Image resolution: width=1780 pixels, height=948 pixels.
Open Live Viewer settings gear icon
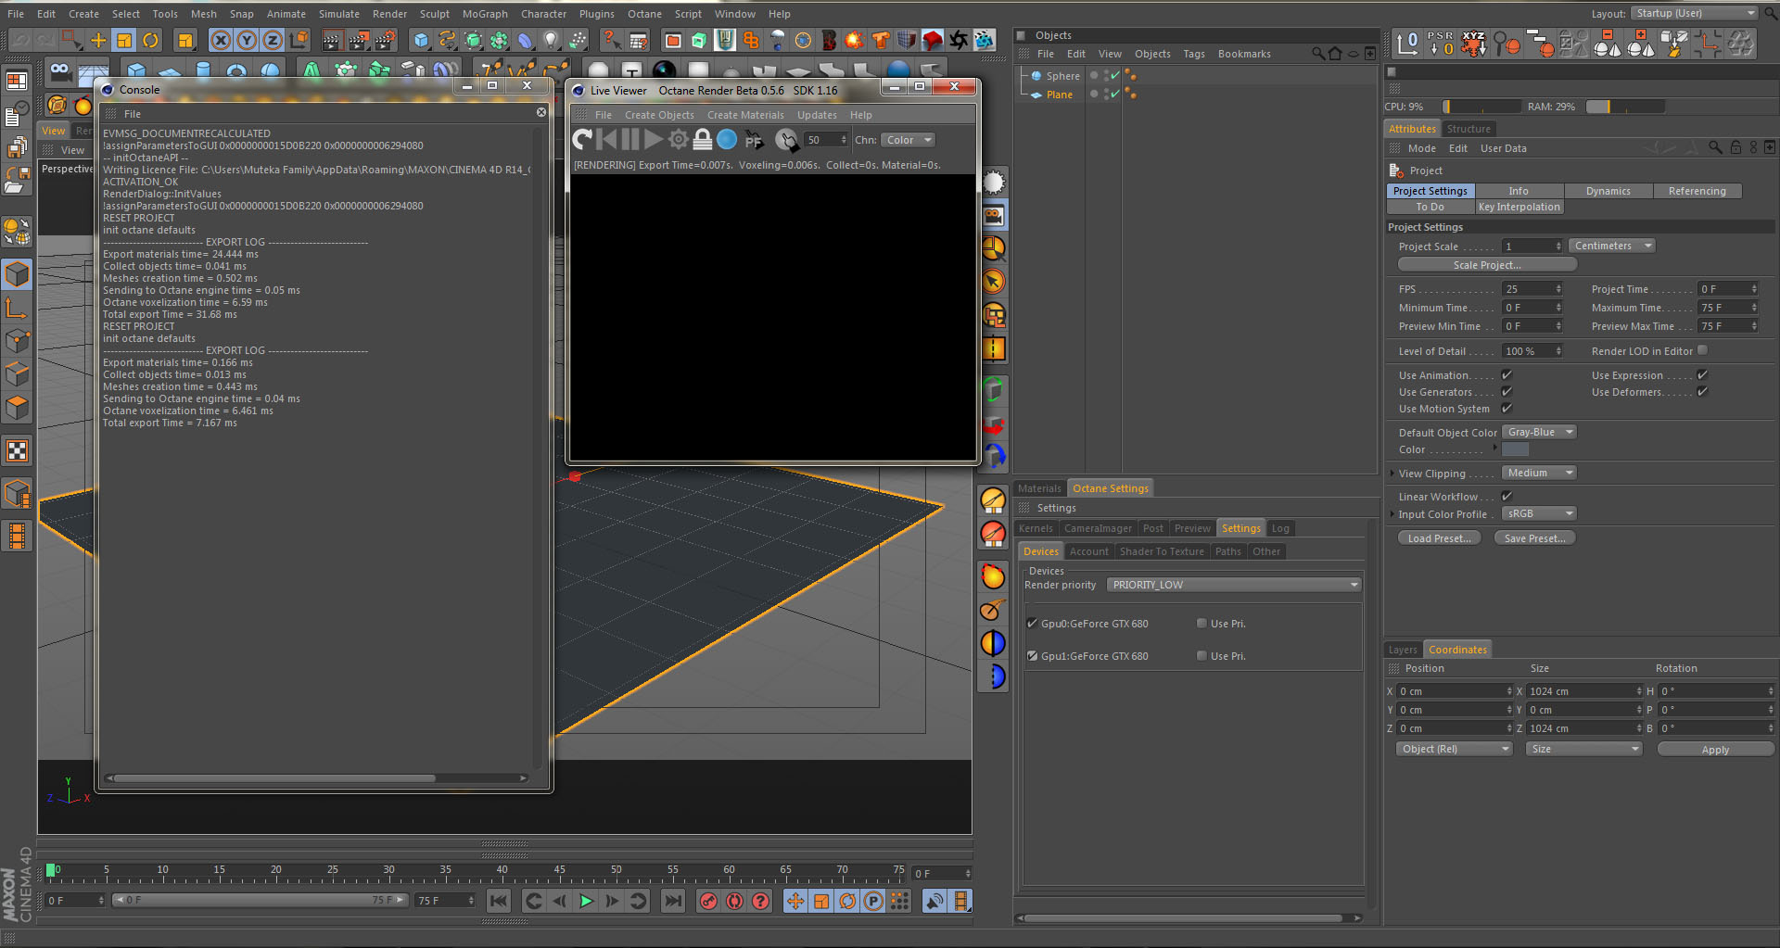pyautogui.click(x=679, y=140)
